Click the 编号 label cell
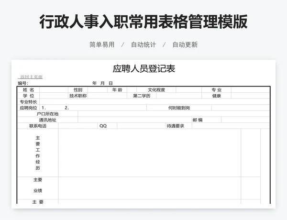 click(x=23, y=83)
